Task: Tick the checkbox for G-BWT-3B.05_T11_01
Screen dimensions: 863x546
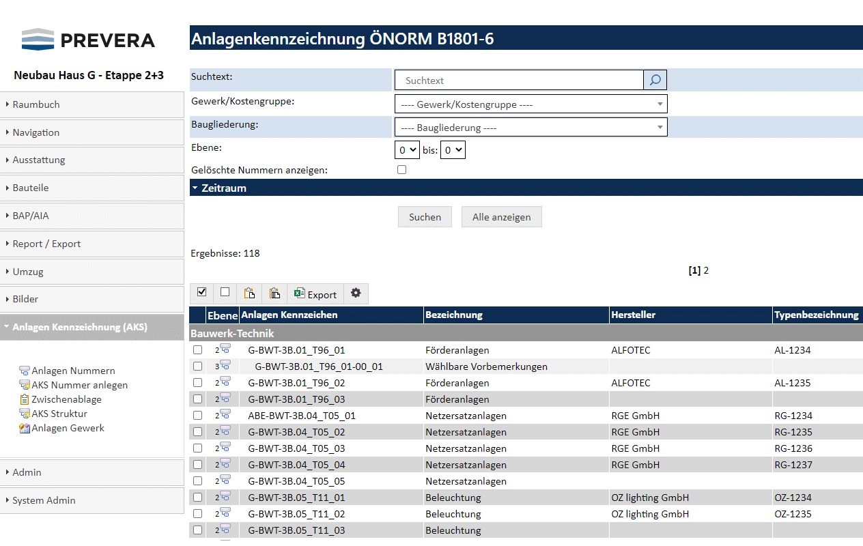Action: coord(197,497)
